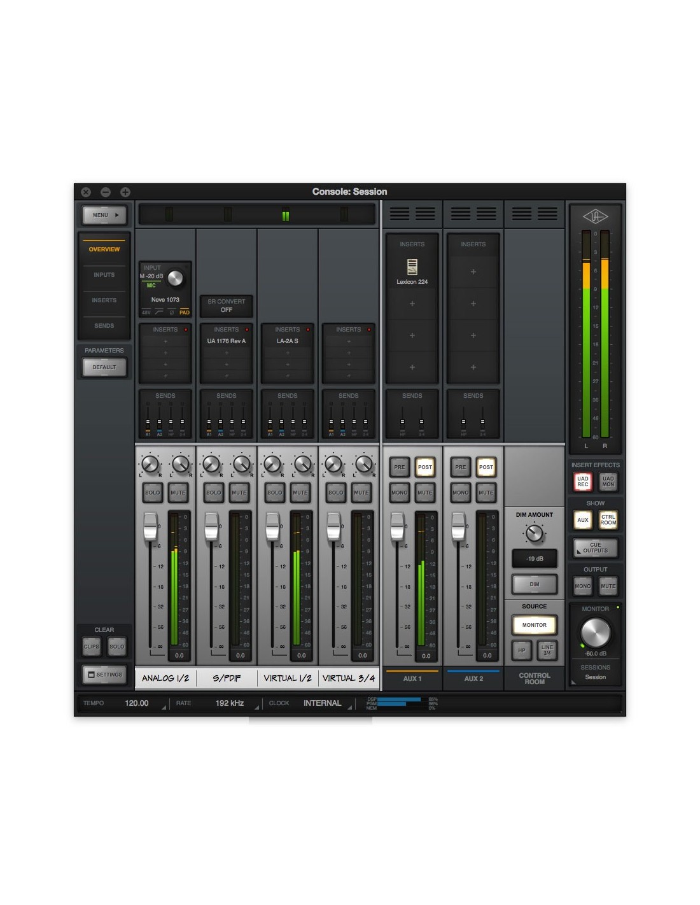Switch AUX 1 sends to PRE
The height and width of the screenshot is (905, 700).
point(399,467)
